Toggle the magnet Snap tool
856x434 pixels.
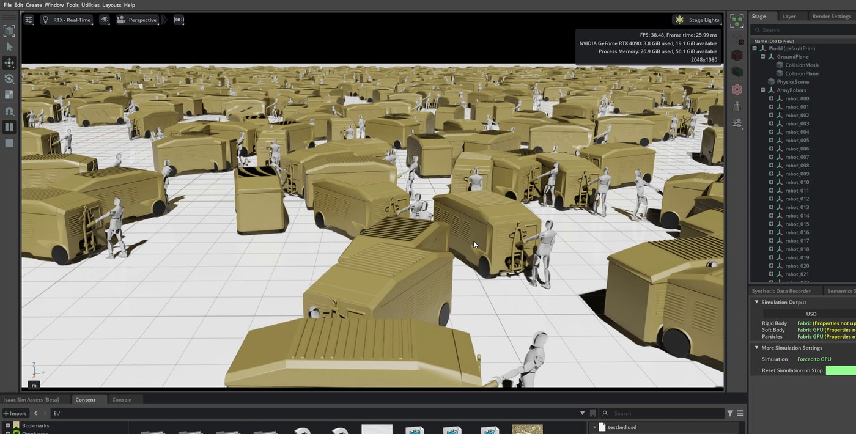(9, 111)
